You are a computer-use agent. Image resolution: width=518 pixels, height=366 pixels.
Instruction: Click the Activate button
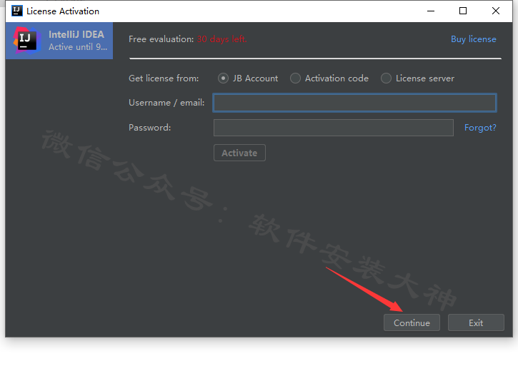pos(239,153)
